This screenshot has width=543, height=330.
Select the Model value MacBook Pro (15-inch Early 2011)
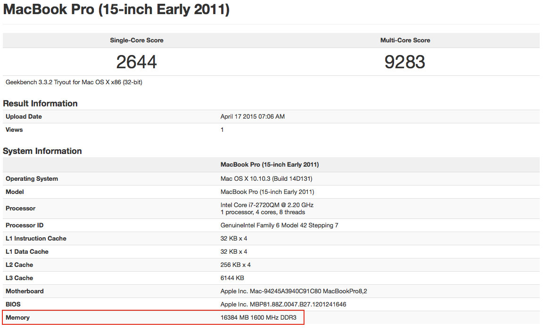point(267,192)
